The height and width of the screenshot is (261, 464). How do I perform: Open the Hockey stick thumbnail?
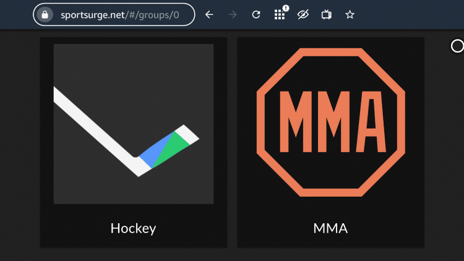click(x=134, y=124)
